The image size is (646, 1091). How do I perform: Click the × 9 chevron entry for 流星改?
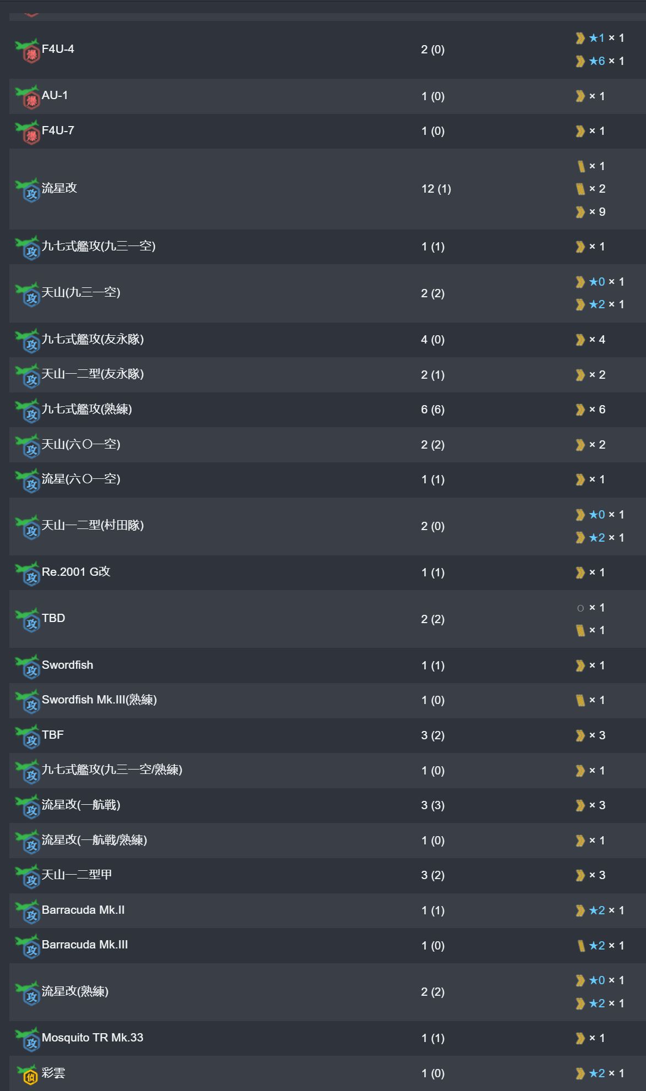590,212
